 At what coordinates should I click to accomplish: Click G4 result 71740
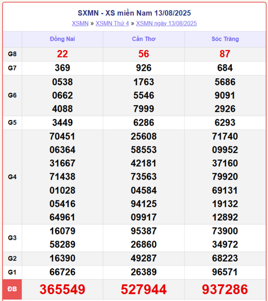225,137
